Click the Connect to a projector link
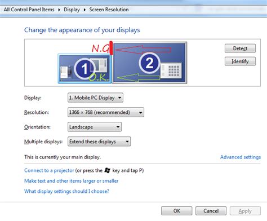Viewport: 267px width, 221px height. [x=49, y=170]
